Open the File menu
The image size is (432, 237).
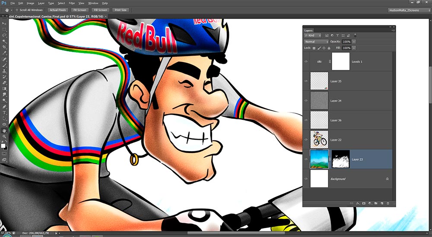13,3
